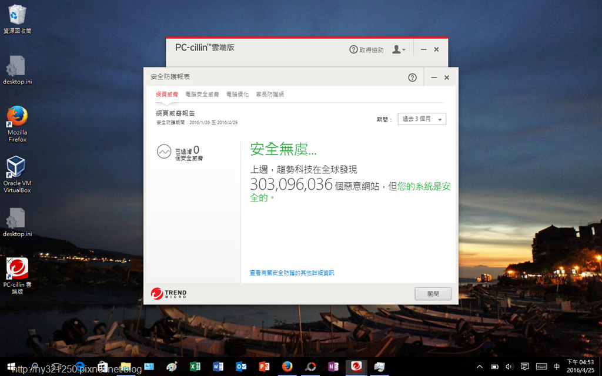Open the circular red-arc app on taskbar
The height and width of the screenshot is (376, 602).
click(310, 367)
